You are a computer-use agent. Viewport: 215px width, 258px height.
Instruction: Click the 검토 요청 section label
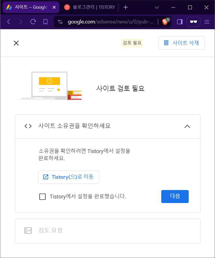click(50, 230)
